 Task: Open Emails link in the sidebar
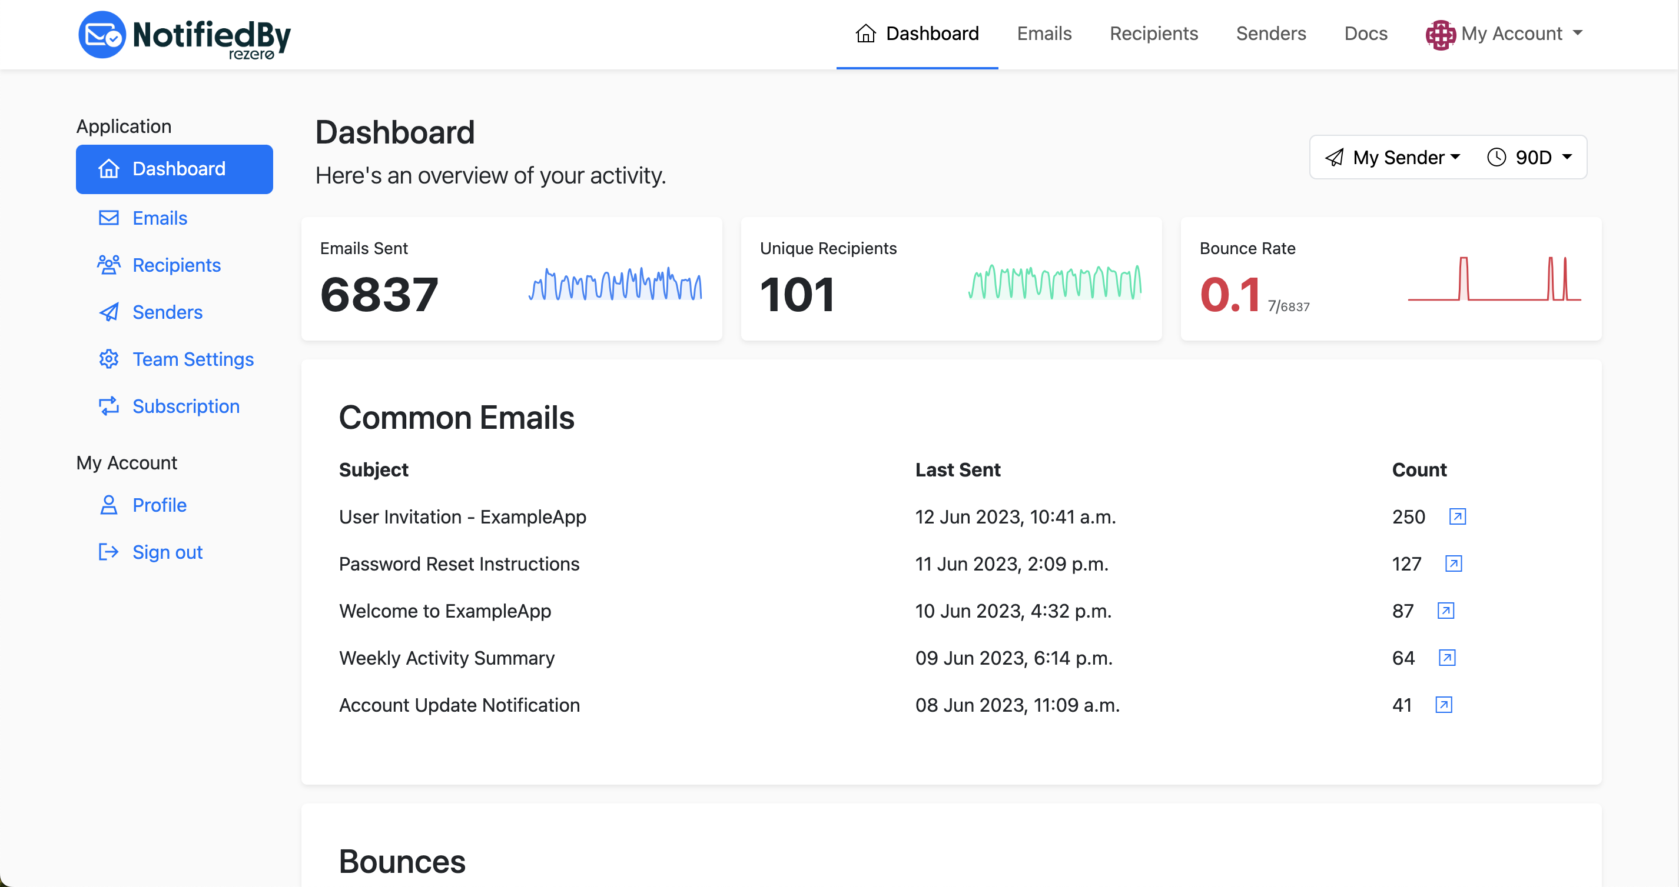coord(160,218)
